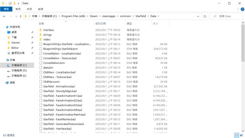The image size is (245, 138).
Task: Click the search Data input field
Action: [x=227, y=16]
